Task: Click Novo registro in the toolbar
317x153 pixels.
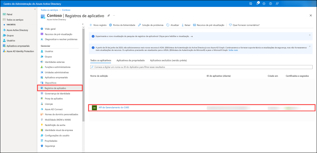Action: 98,25
